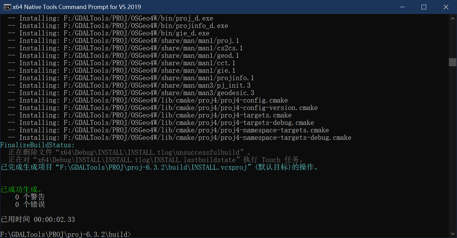
Task: Click the line installing proj4-config.cmake
Action: pyautogui.click(x=148, y=100)
